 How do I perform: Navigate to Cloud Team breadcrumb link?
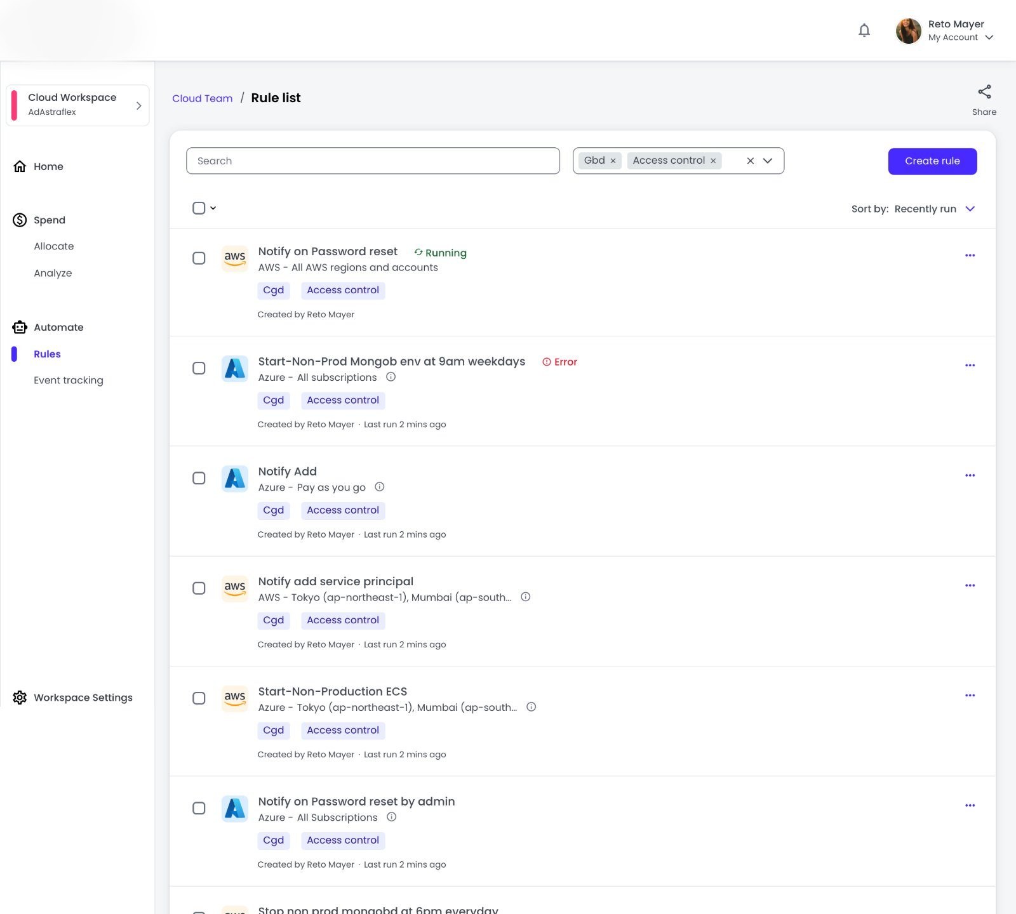click(x=202, y=98)
